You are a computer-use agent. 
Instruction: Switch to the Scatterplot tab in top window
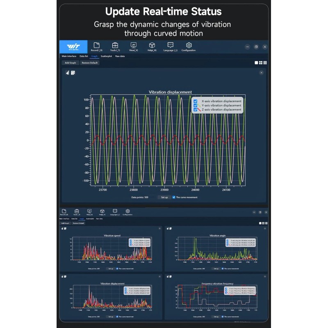[106, 56]
